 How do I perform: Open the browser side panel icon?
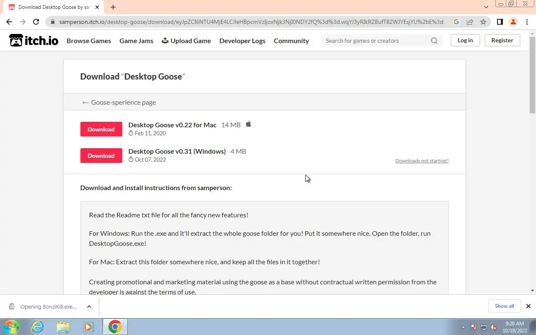[500, 22]
